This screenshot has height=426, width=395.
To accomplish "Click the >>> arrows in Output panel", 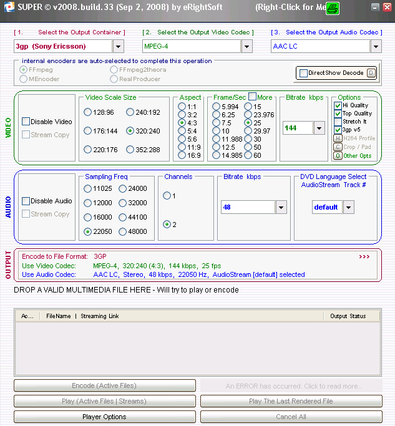I will 364,257.
